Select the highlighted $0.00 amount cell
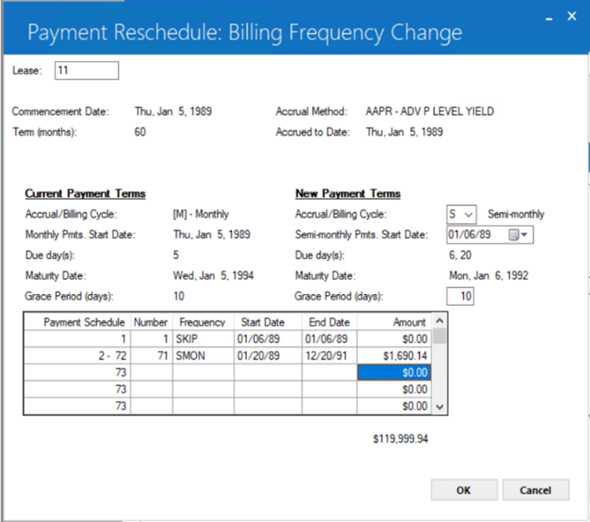The image size is (590, 522). 394,372
